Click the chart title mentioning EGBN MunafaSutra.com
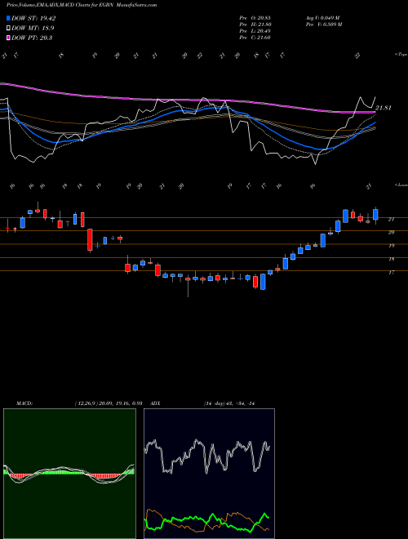This screenshot has height=539, width=408. point(82,5)
